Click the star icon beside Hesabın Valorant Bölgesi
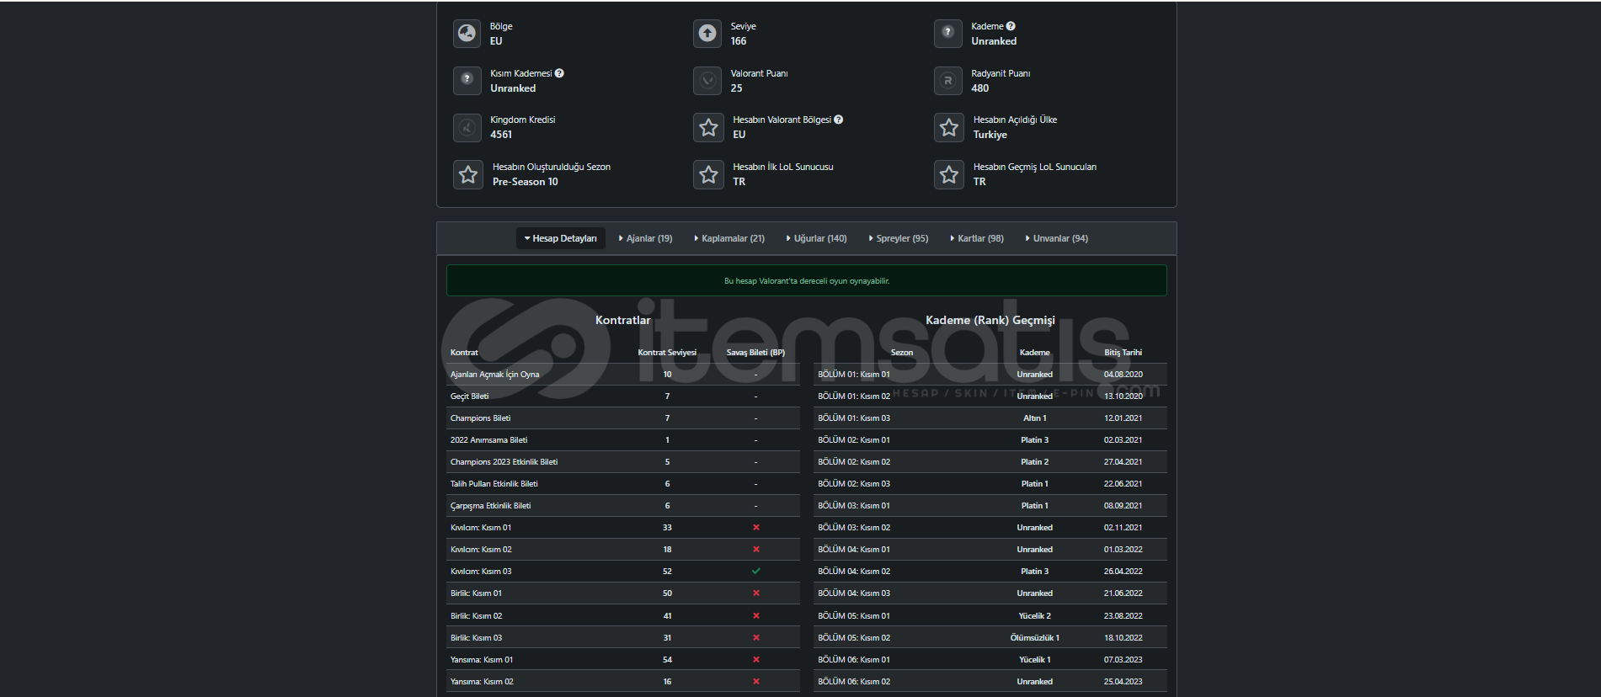The image size is (1601, 697). click(708, 127)
